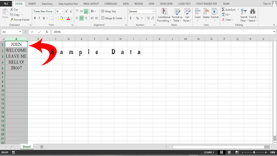Open the General number format dropdown

(153, 11)
